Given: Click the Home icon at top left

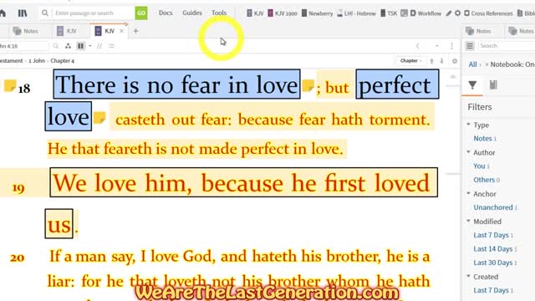Looking at the screenshot, I should click(x=2, y=13).
